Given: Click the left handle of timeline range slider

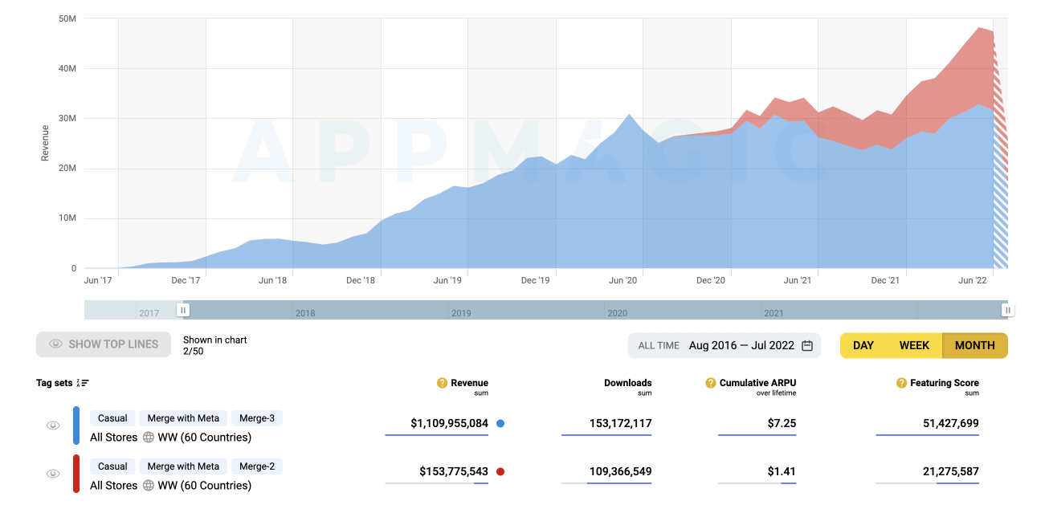Looking at the screenshot, I should pos(184,310).
